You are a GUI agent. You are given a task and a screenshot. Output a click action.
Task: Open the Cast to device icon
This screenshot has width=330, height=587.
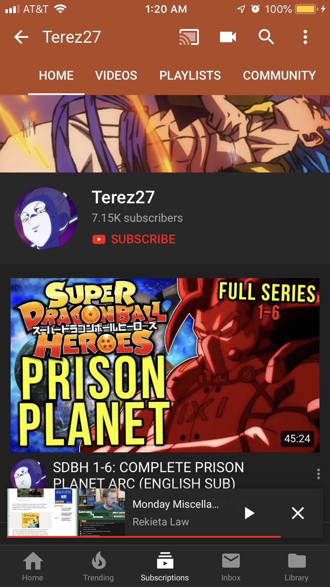[189, 37]
